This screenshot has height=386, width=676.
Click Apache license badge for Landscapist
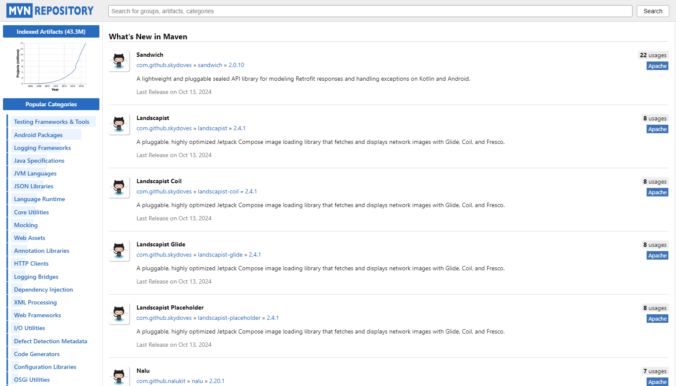tap(657, 129)
